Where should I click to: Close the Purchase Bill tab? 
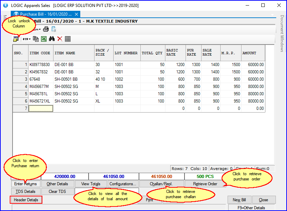(x=76, y=14)
